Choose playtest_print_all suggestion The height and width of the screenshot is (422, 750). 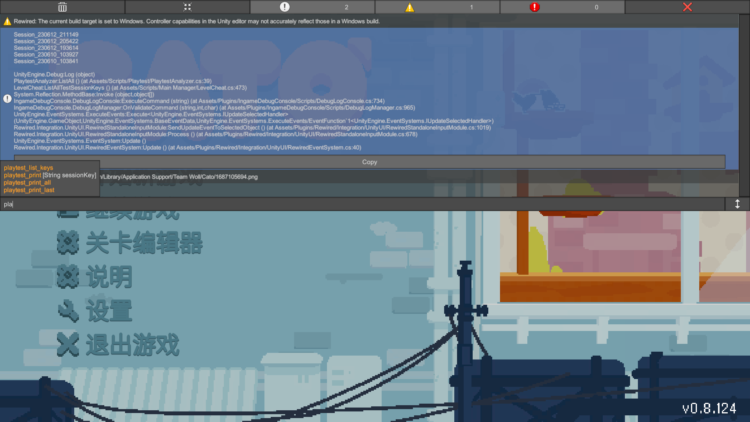27,182
